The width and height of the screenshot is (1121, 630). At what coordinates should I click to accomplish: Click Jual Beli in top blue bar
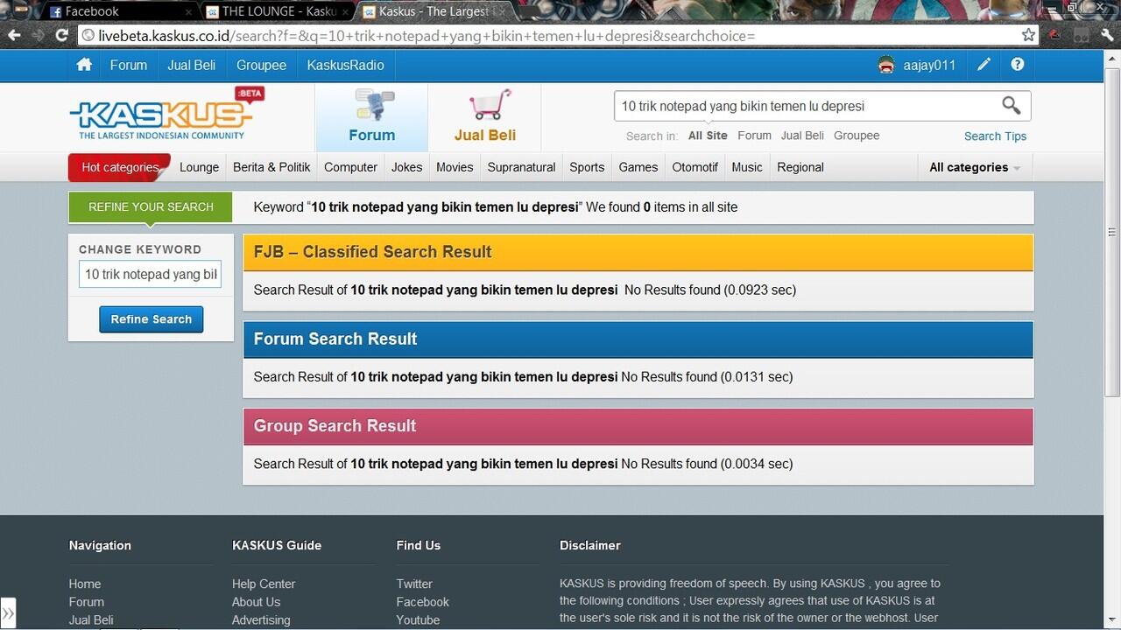pos(191,65)
